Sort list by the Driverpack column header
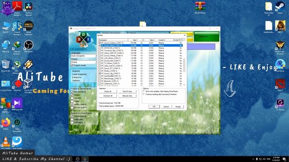Viewport: 289px width, 162px height. [x=113, y=40]
